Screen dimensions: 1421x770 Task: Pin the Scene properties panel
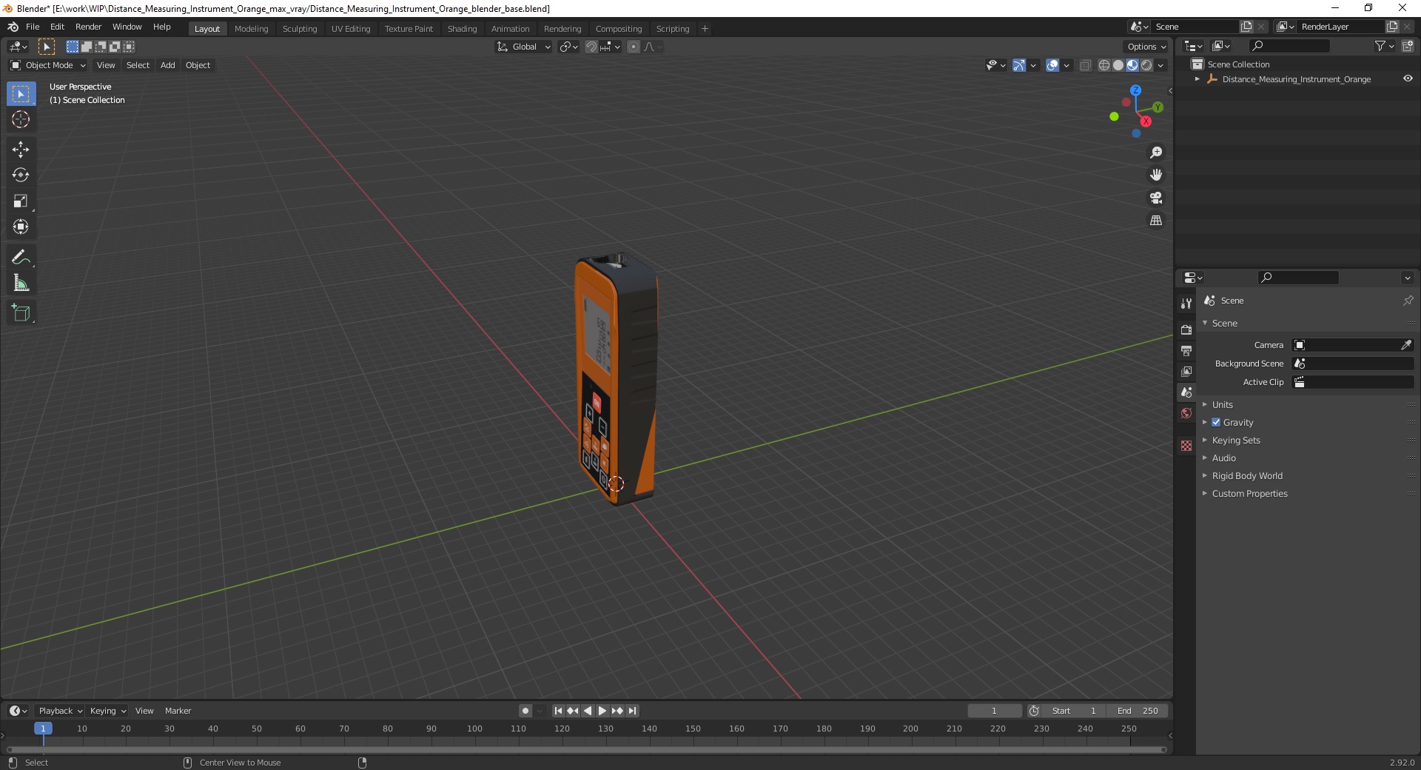pos(1408,301)
